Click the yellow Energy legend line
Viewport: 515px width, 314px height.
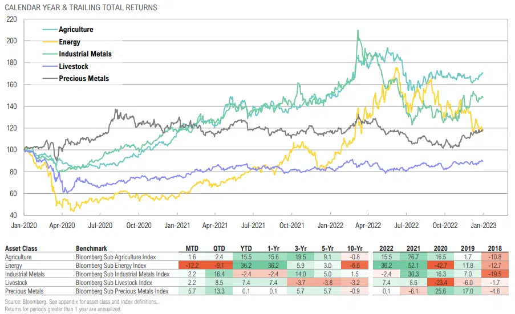(x=50, y=42)
